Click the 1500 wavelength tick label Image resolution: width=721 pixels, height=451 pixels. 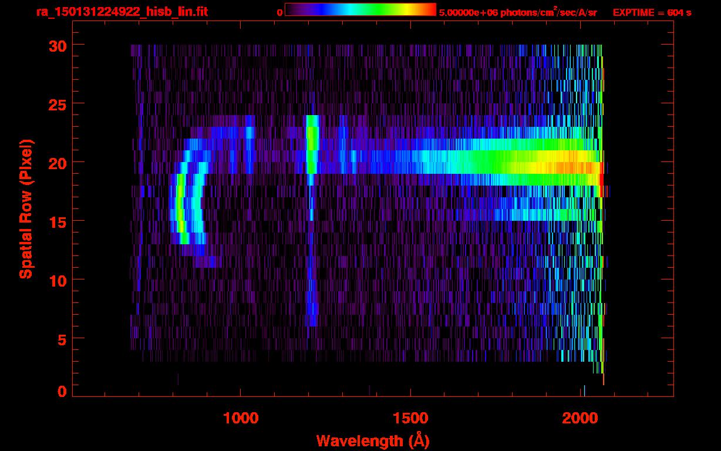[410, 418]
